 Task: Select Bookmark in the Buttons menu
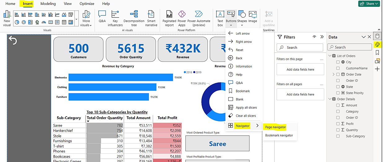[x=243, y=91]
